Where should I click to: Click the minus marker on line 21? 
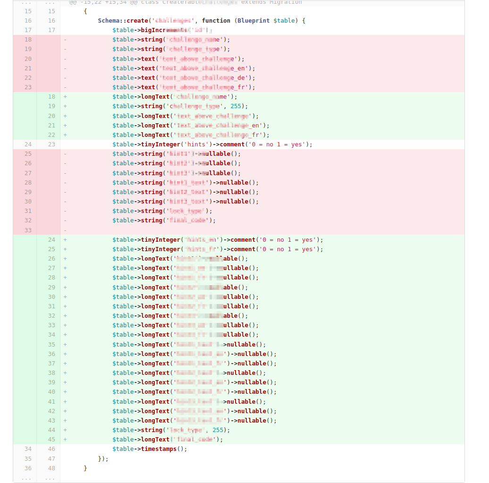click(x=65, y=68)
